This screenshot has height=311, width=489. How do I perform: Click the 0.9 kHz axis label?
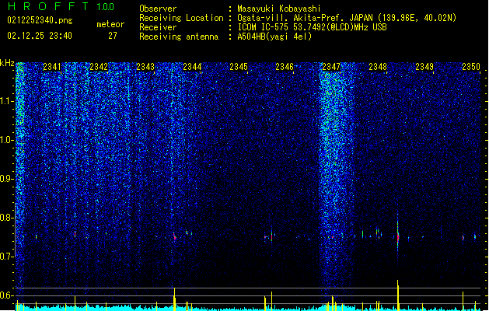(x=7, y=179)
